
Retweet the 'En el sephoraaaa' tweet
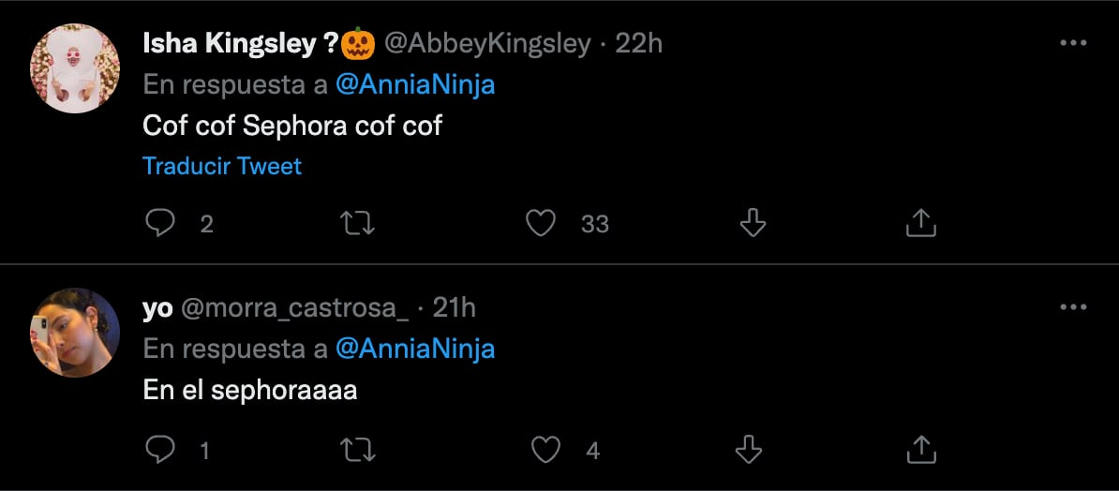[x=357, y=450]
